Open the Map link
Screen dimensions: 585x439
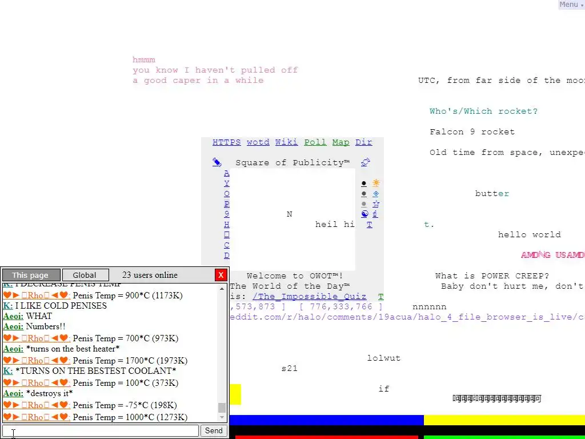pos(340,142)
